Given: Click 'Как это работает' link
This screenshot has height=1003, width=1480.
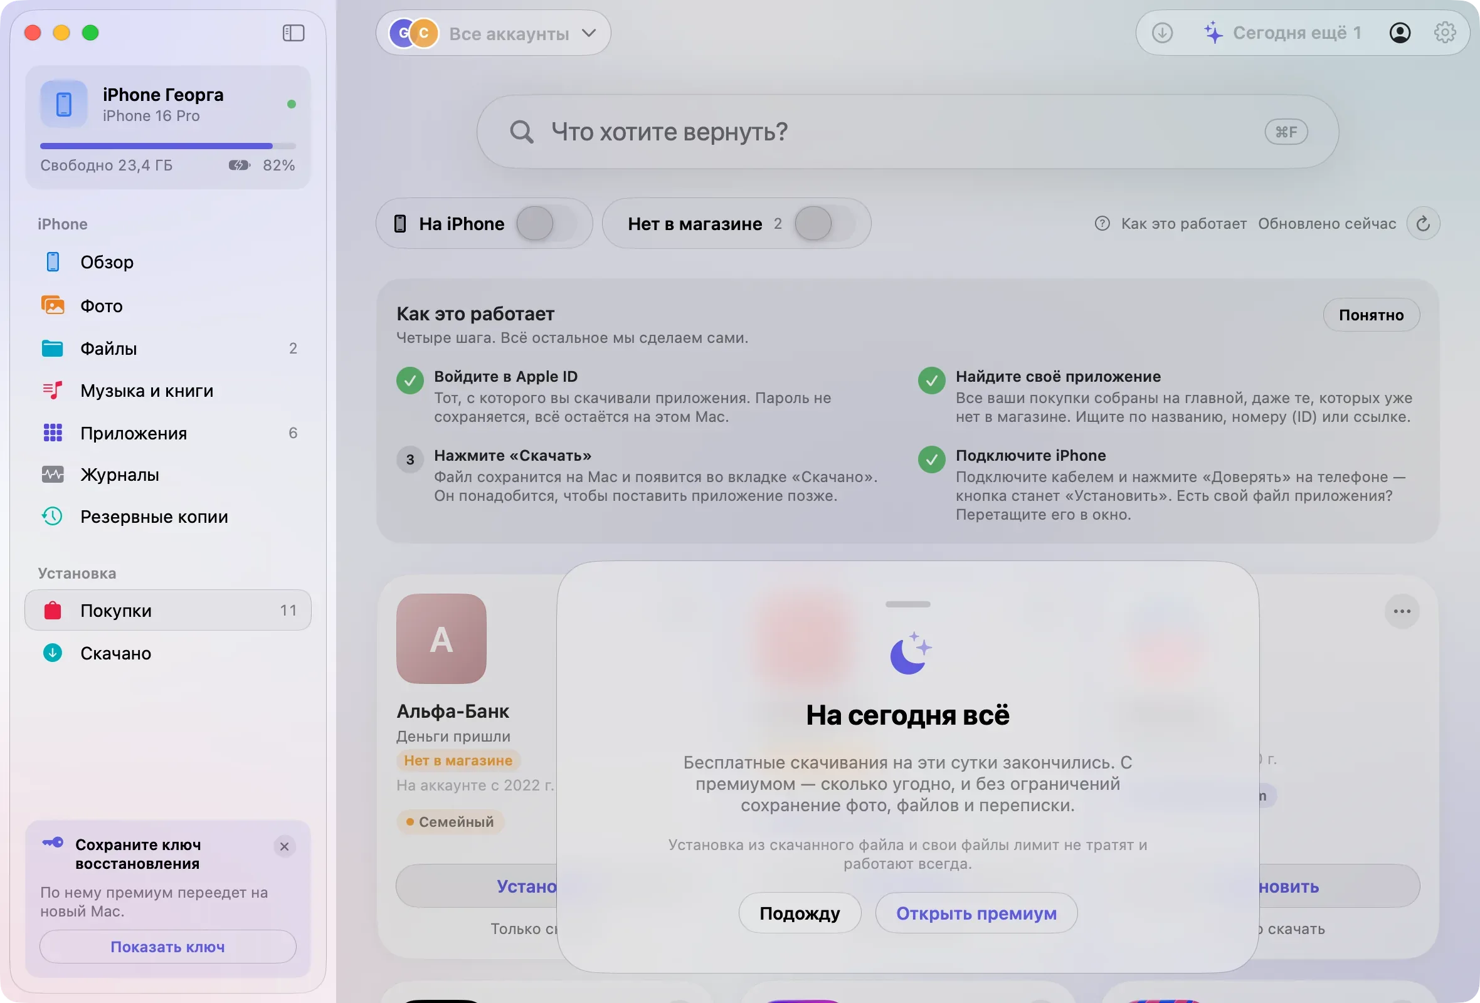Looking at the screenshot, I should coord(1184,224).
